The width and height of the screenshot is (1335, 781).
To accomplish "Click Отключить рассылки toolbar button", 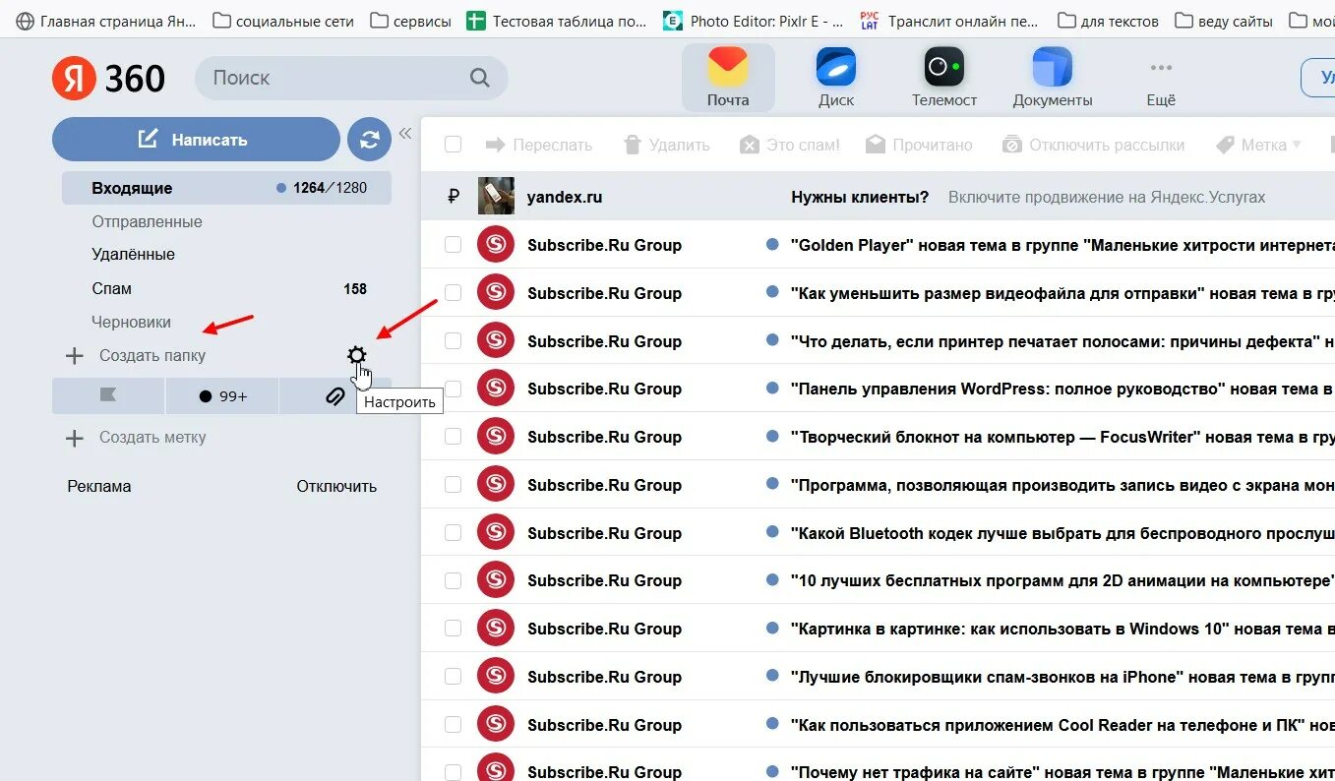I will click(x=1093, y=145).
